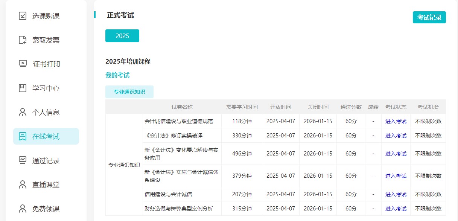Click the 试卷名称 table header

coord(182,107)
